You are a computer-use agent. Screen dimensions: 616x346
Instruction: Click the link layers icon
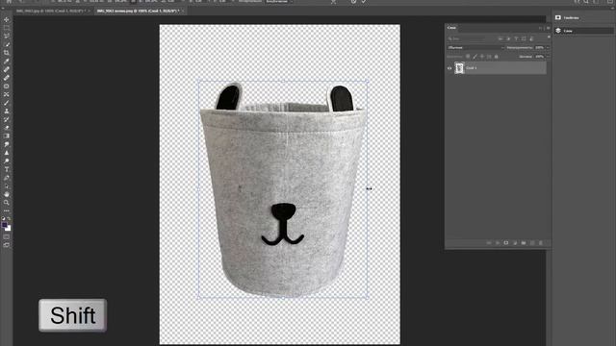[489, 243]
